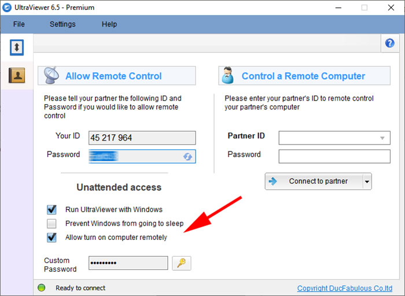The image size is (405, 296).
Task: Enable Prevent Windows from going to sleep
Action: (52, 223)
